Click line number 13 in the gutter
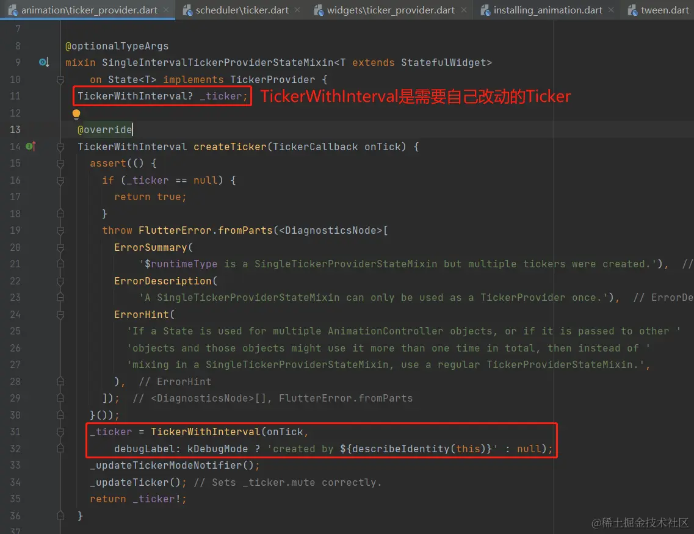 click(15, 129)
